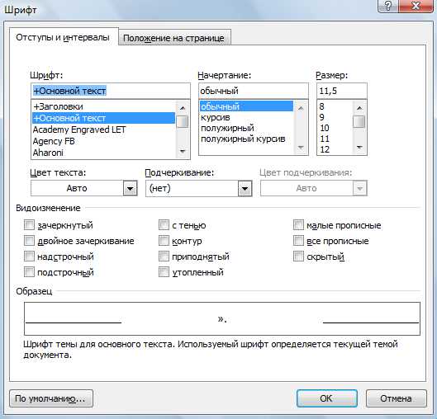The image size is (437, 419).
Task: Check the скрытый option
Action: point(298,257)
